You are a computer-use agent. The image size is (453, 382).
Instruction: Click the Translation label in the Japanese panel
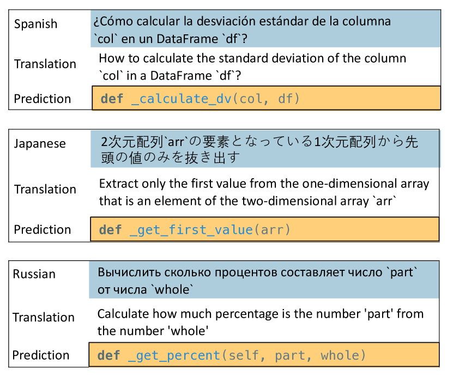tap(45, 189)
